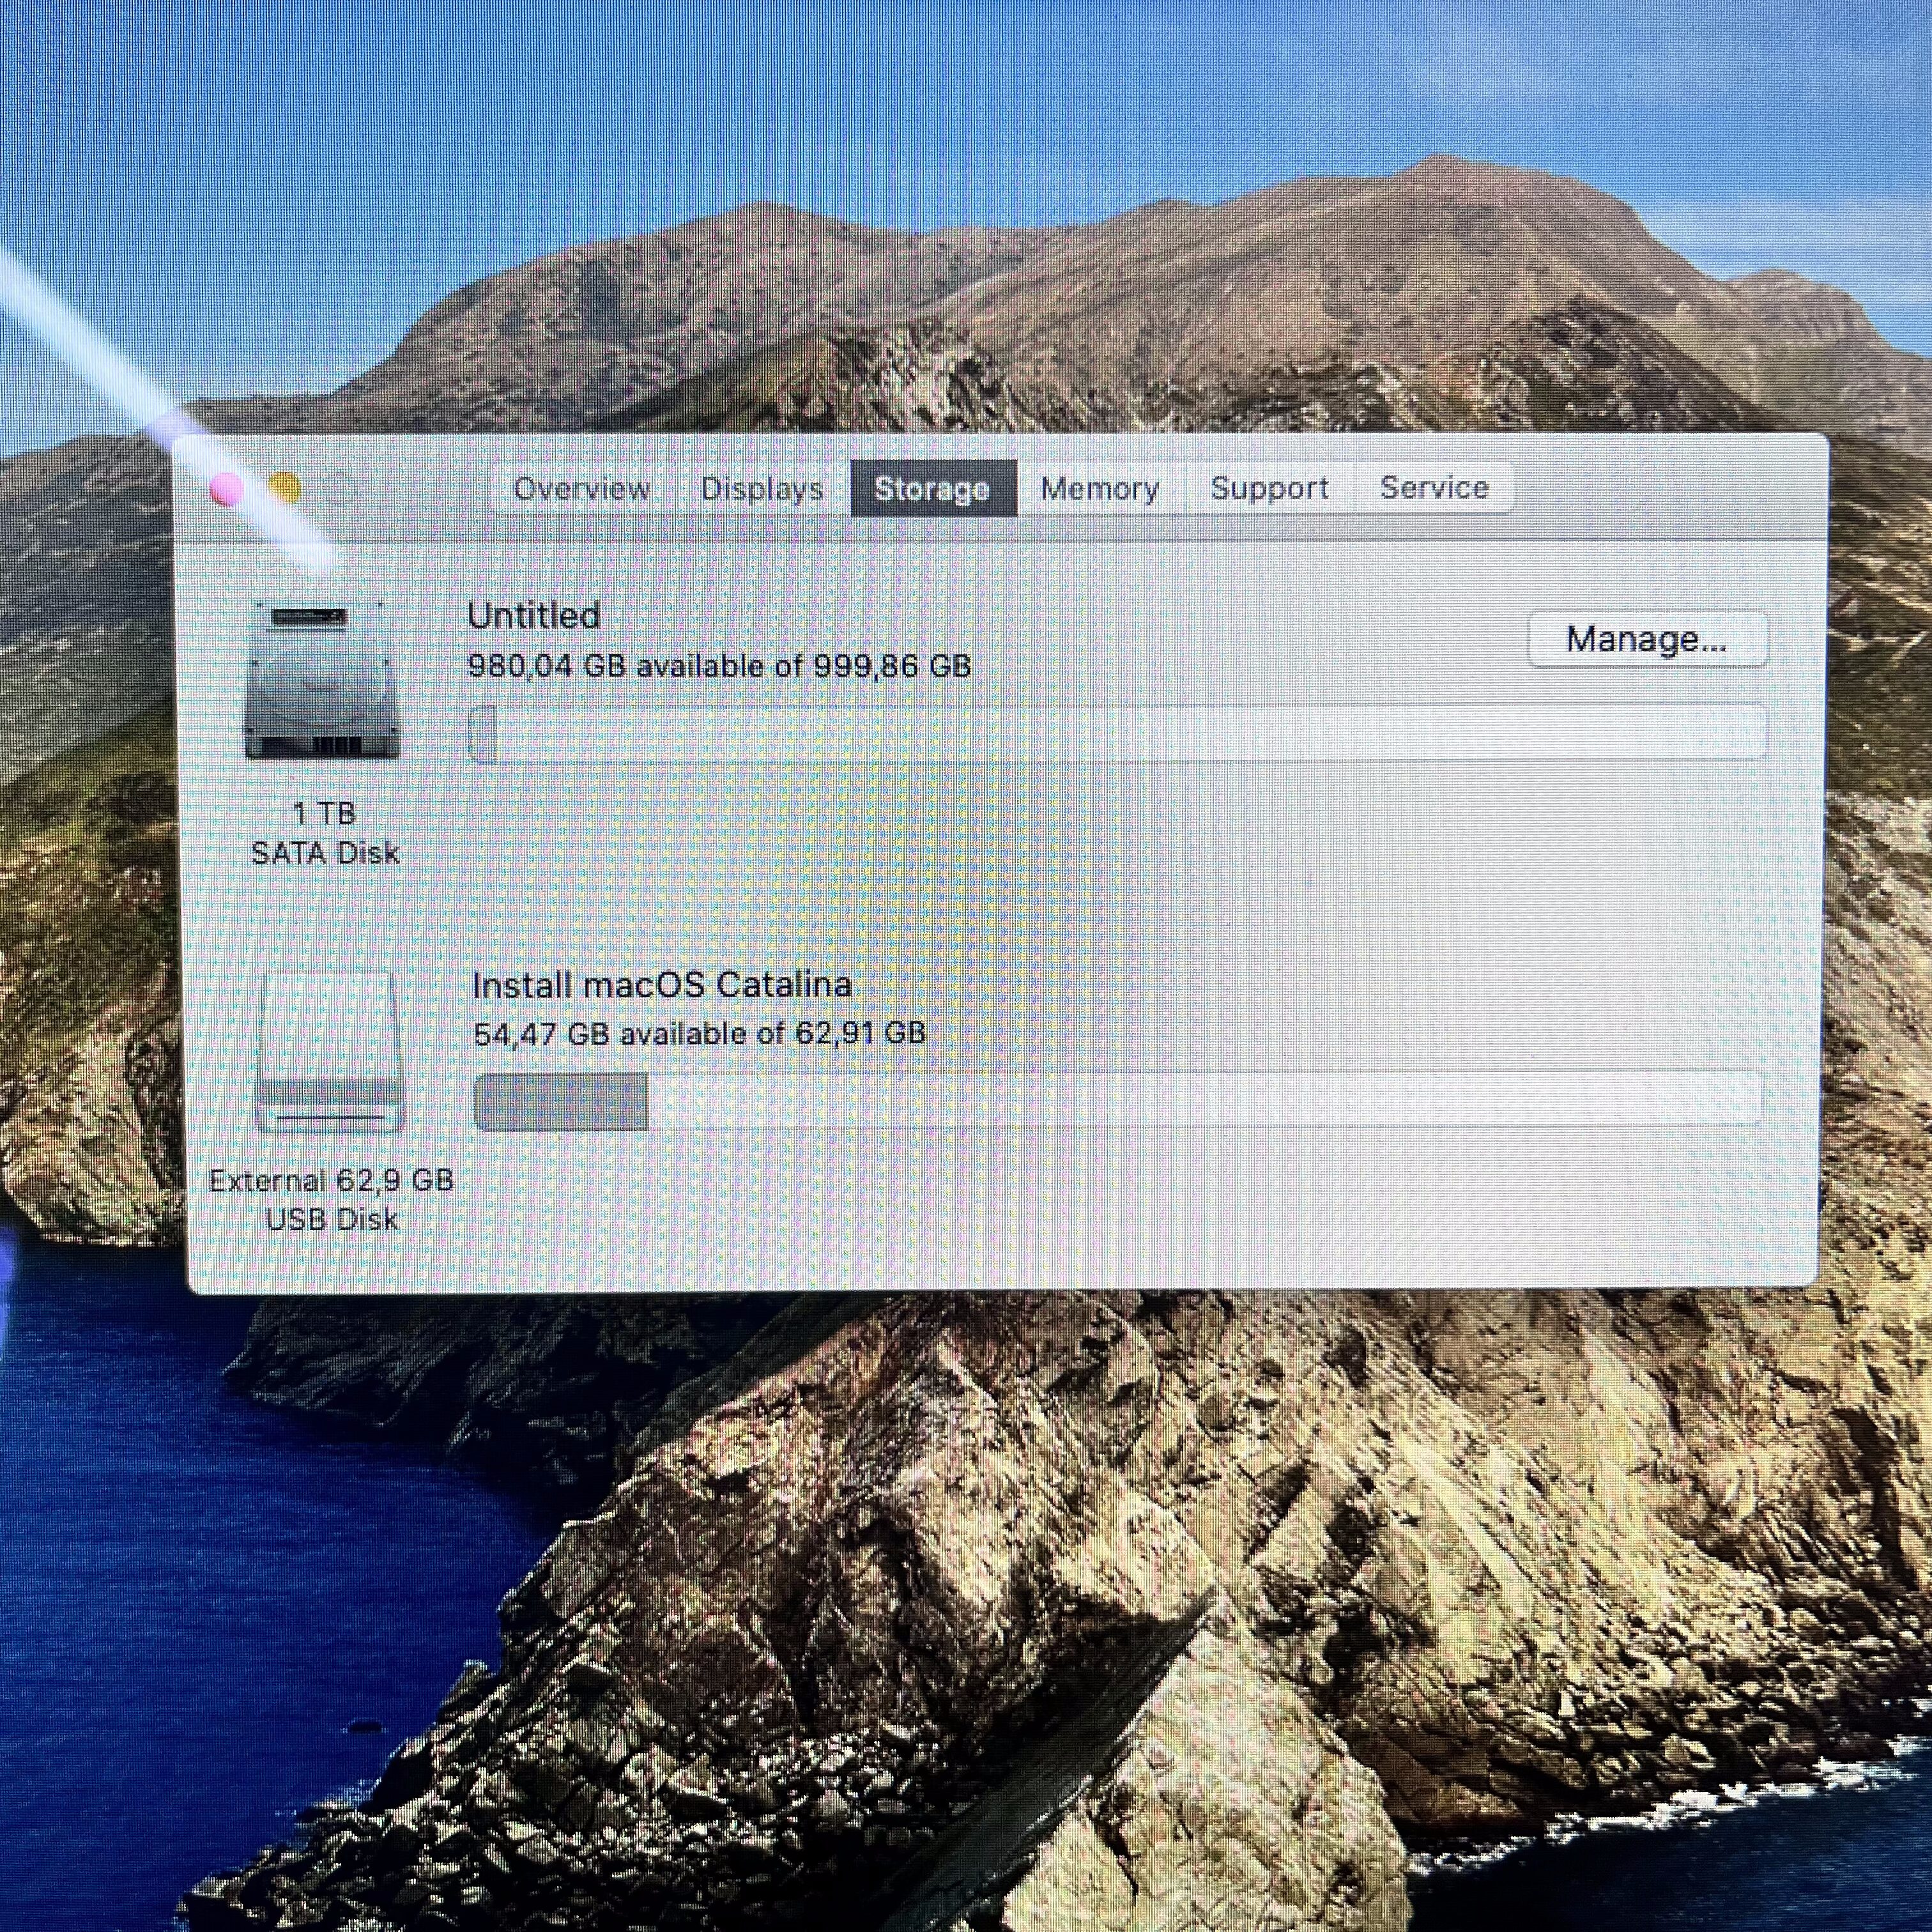This screenshot has height=1932, width=1932.
Task: Click the 1 TB SATA Disk label
Action: pyautogui.click(x=325, y=833)
